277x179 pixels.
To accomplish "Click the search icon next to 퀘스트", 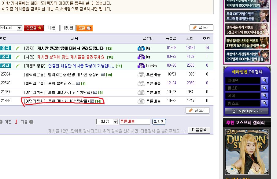I will point(265,103).
